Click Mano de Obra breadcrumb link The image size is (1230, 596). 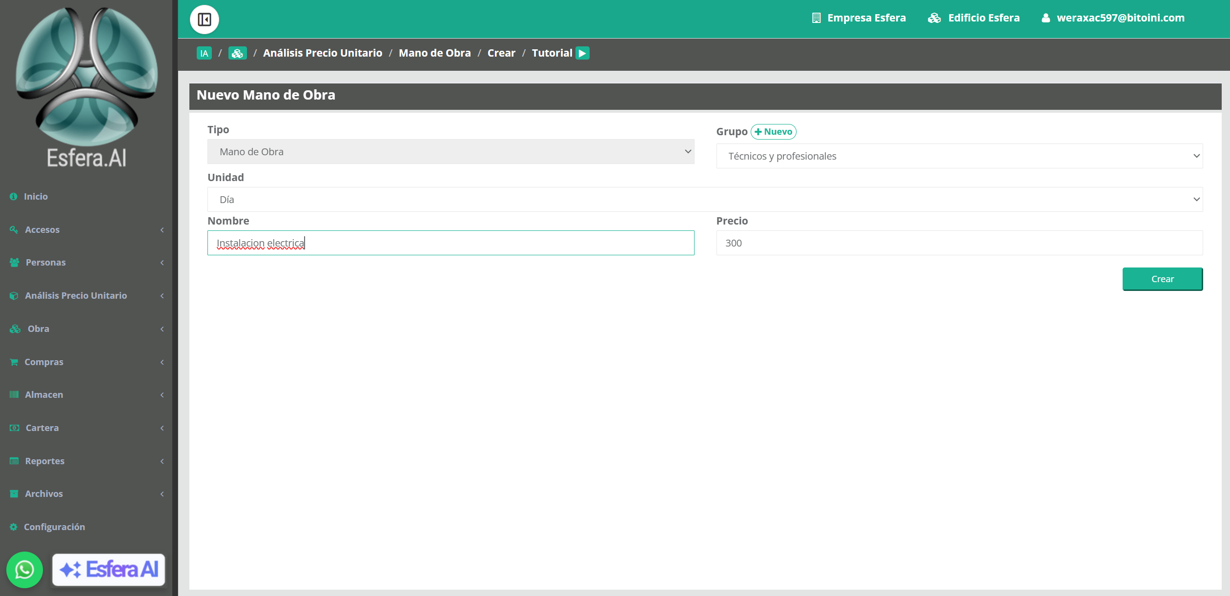(x=434, y=53)
